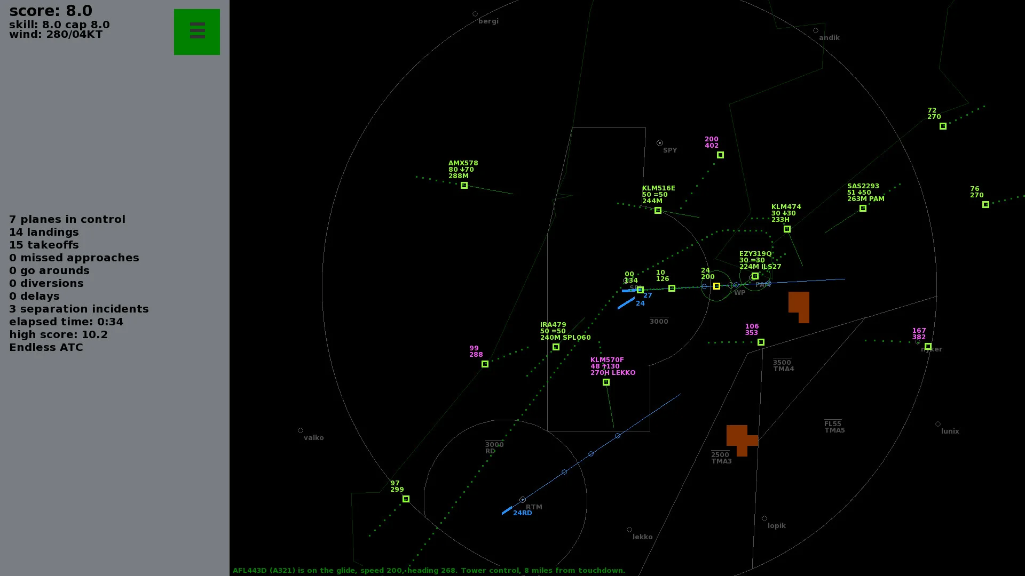Screen dimensions: 1025x576
Task: Open the hamburger menu
Action: click(196, 31)
